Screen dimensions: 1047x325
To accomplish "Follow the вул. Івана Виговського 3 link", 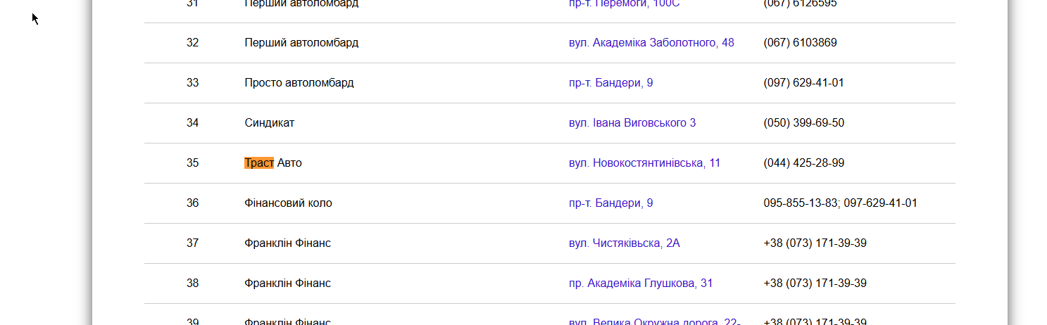I will [632, 123].
